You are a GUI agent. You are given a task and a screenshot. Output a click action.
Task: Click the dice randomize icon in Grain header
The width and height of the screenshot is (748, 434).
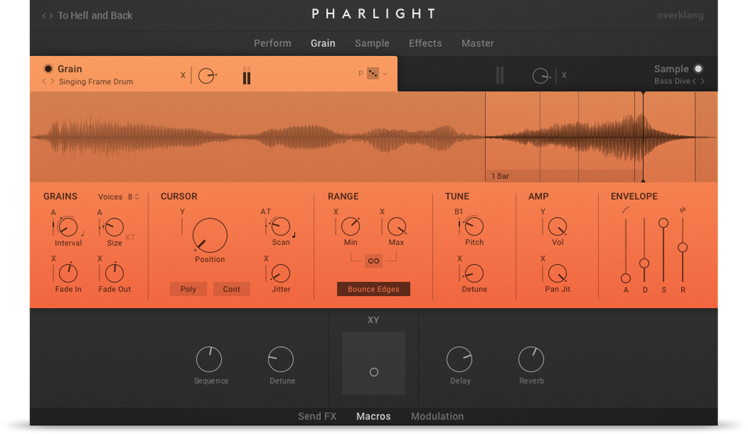(373, 74)
